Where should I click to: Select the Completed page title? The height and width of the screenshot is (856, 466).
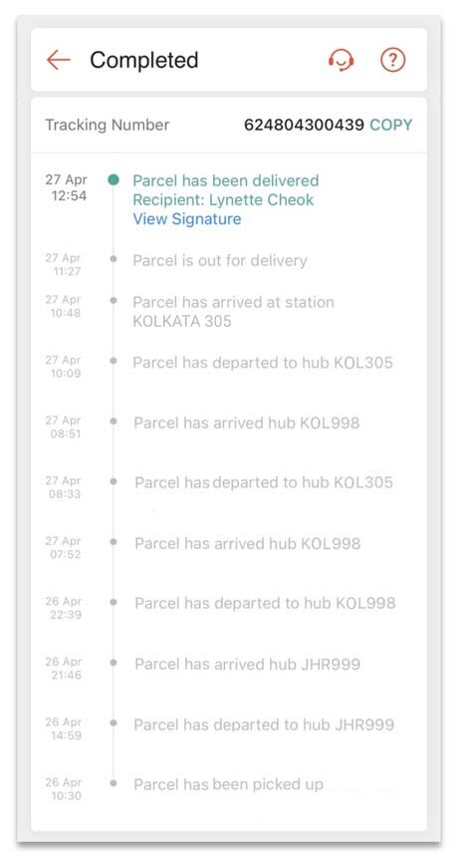144,60
